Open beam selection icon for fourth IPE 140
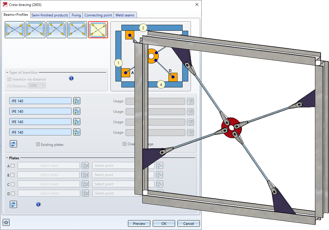This screenshot has width=329, height=230. (x=77, y=132)
